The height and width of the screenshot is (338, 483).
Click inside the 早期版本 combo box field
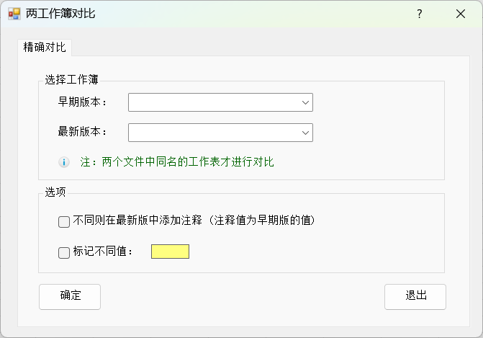point(220,102)
